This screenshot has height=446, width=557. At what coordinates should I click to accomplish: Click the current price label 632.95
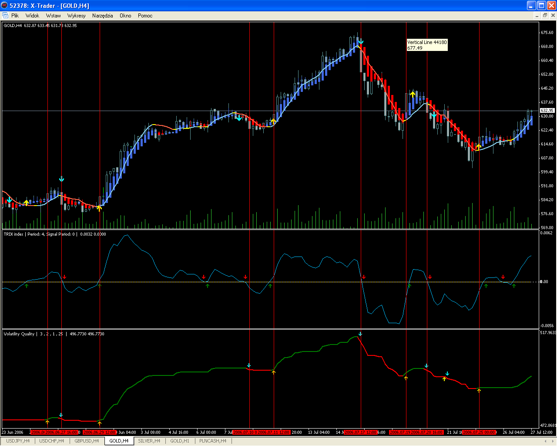click(x=547, y=111)
